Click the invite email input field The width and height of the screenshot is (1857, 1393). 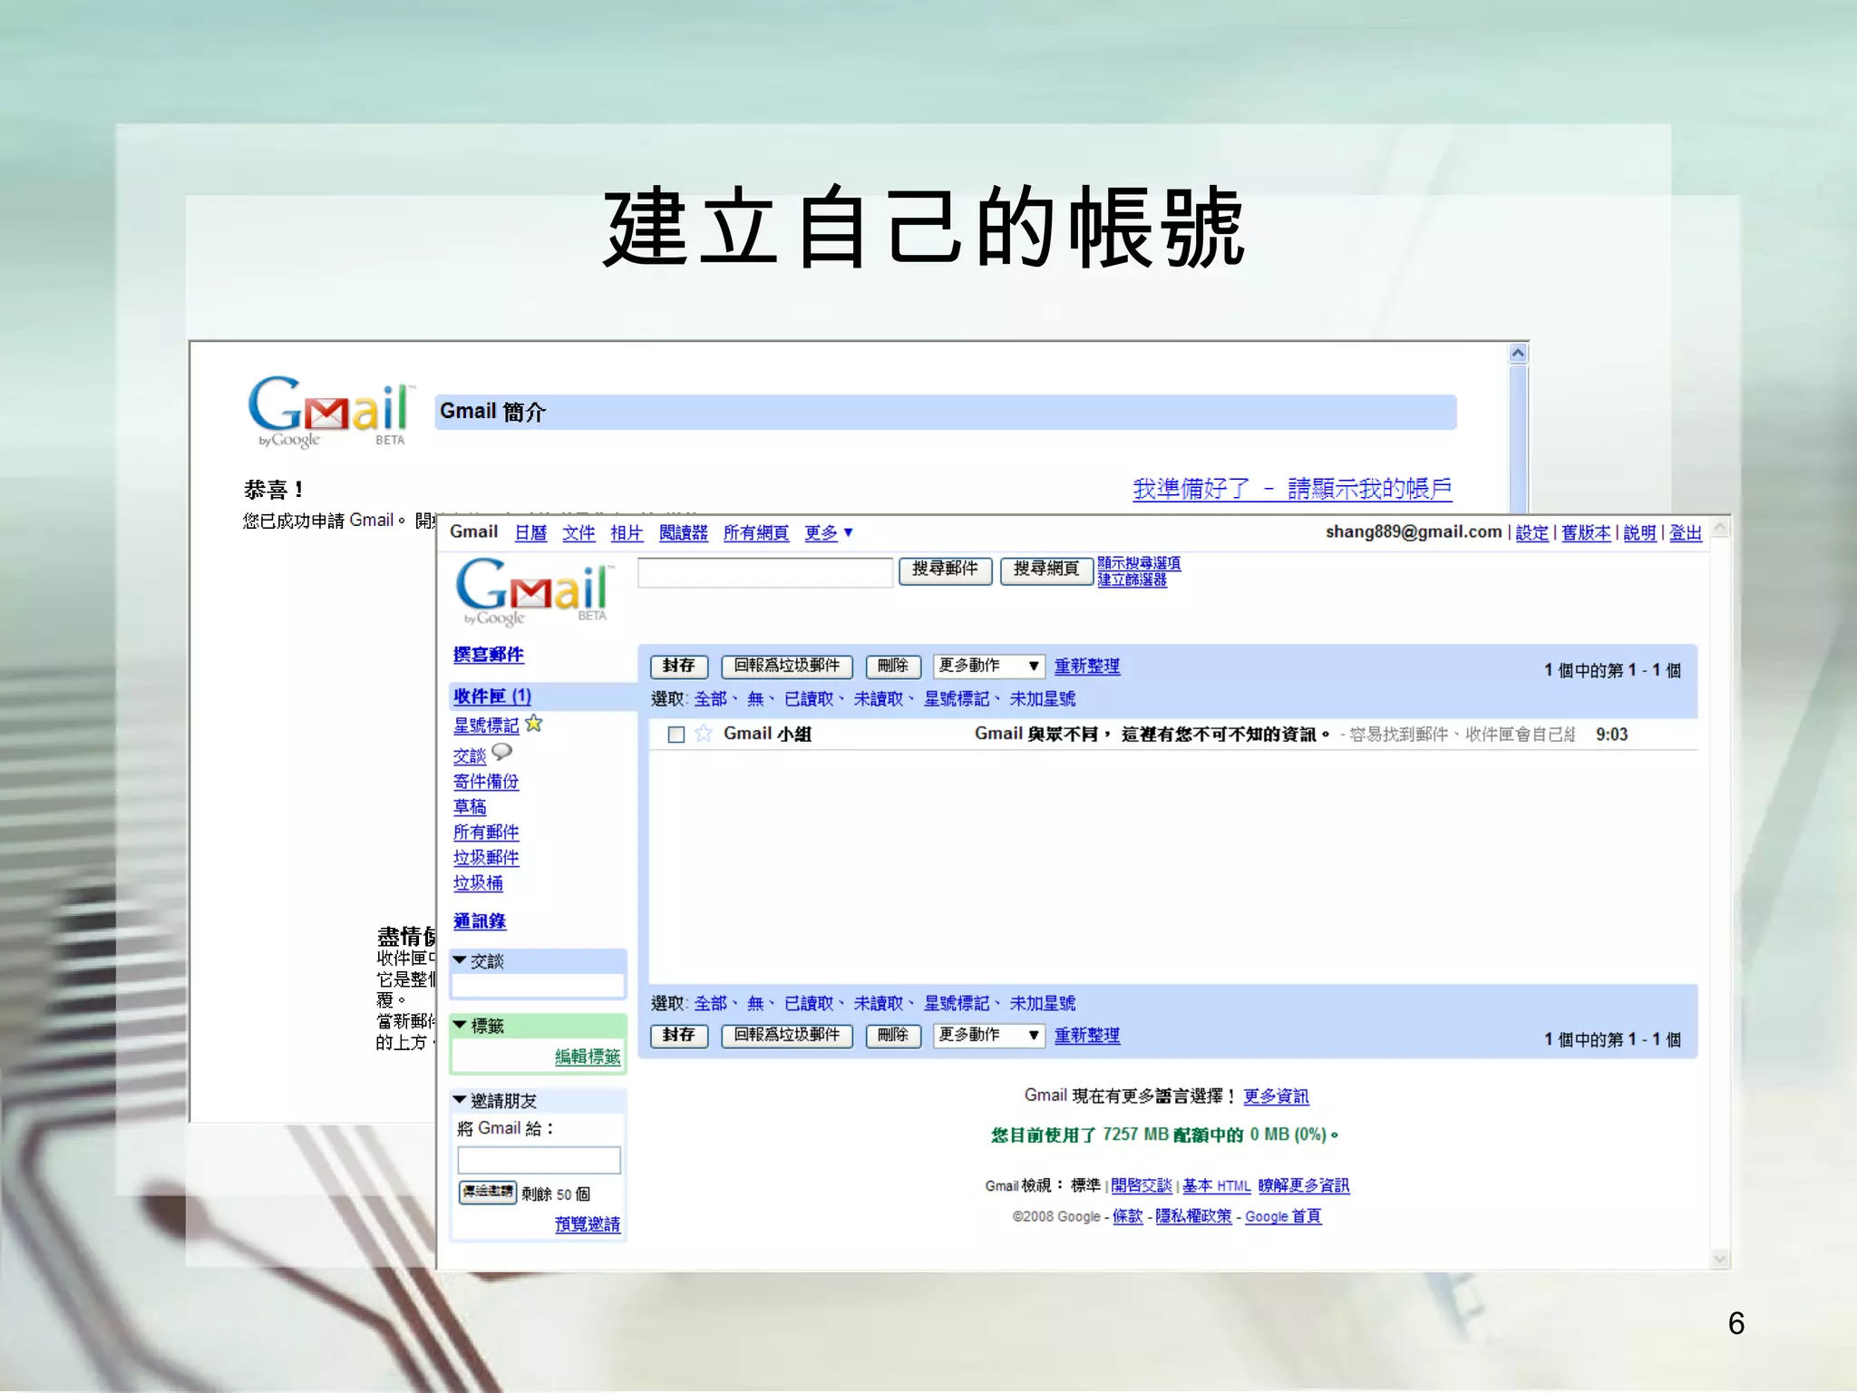(539, 1160)
